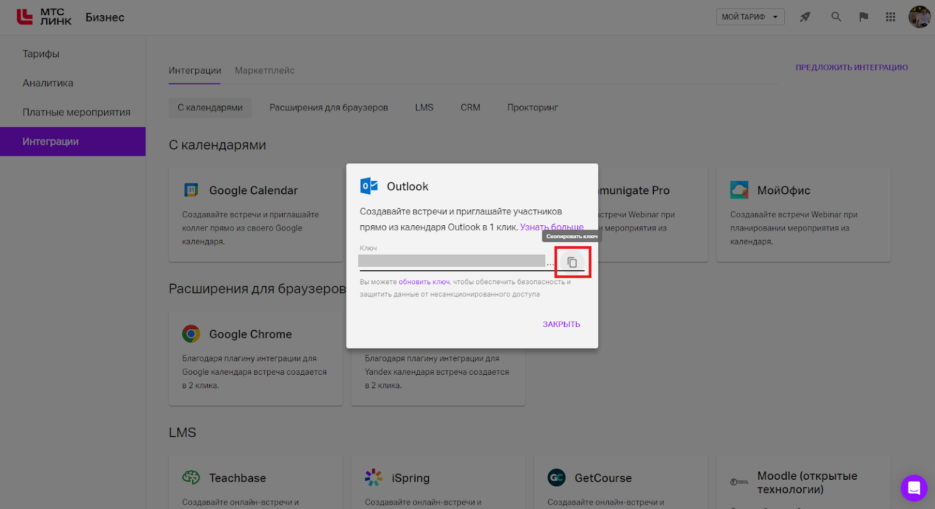Open the Moodle (открытые технологии) card title
The image size is (935, 509).
pos(808,482)
